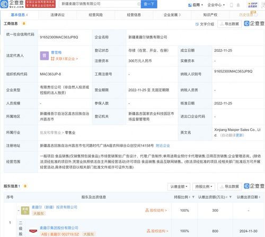Click the A股 麦趣尔 002719.SZ stock tag
Screen dimensions: 265x237
pos(60,234)
